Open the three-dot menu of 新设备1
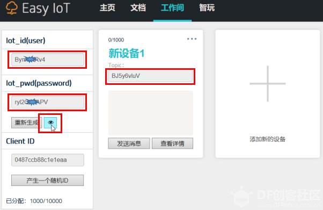 pyautogui.click(x=192, y=39)
